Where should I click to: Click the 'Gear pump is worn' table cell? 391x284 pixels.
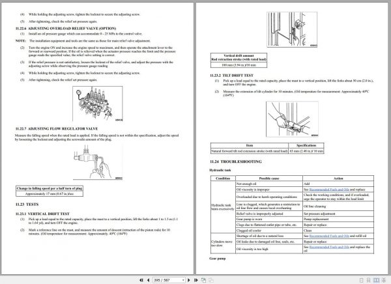pyautogui.click(x=269, y=219)
